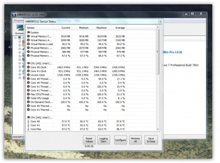This screenshot has width=220, height=163.
Task: Click sensor list scrollbar down arrow
Action: (x=158, y=129)
